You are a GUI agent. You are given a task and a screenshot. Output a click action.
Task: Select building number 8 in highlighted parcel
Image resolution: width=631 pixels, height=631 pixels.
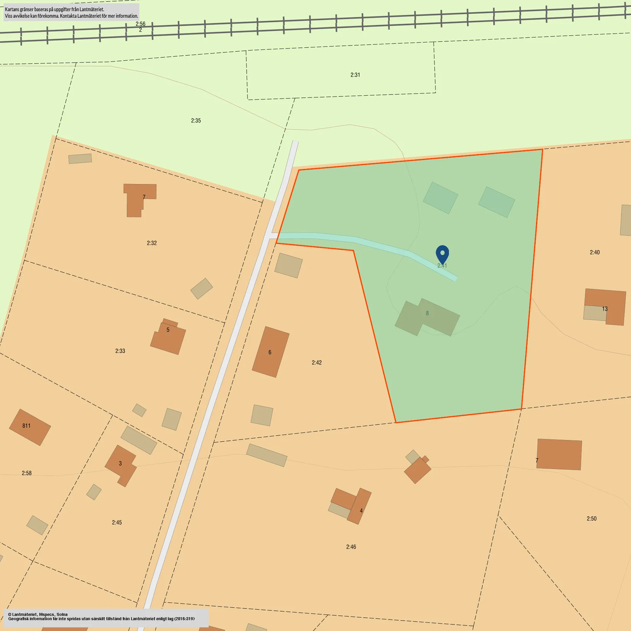tap(427, 313)
